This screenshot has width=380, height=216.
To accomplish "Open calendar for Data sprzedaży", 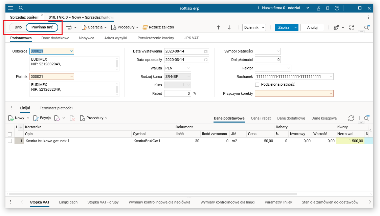I will [206, 60].
